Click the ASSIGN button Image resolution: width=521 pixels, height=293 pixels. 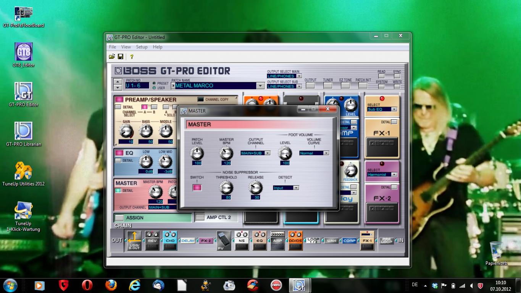pos(119,218)
